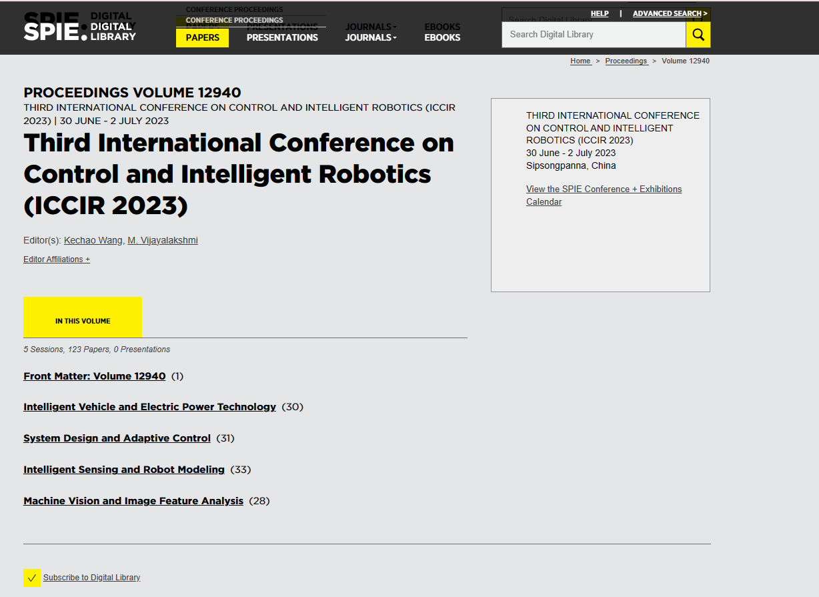Click the sidebar '30 June - 2 July 2023' date
819x597 pixels.
[x=571, y=153]
